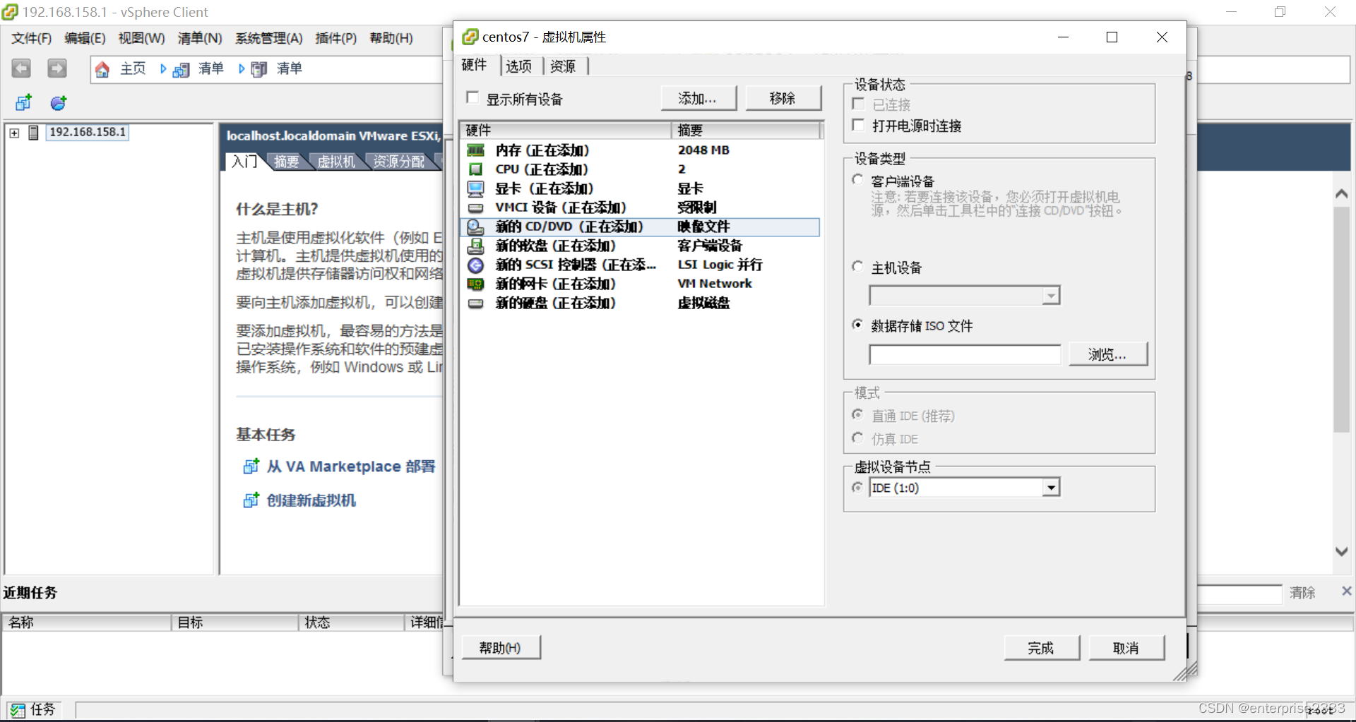This screenshot has width=1356, height=722.
Task: Switch to the 虚拟机 tab in main window
Action: (x=336, y=162)
